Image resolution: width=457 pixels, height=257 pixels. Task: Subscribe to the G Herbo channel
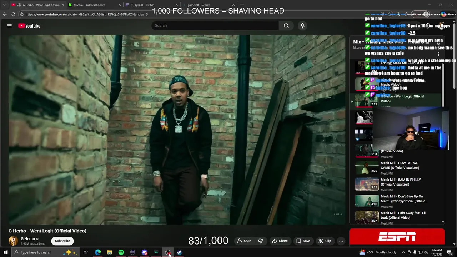click(x=62, y=241)
